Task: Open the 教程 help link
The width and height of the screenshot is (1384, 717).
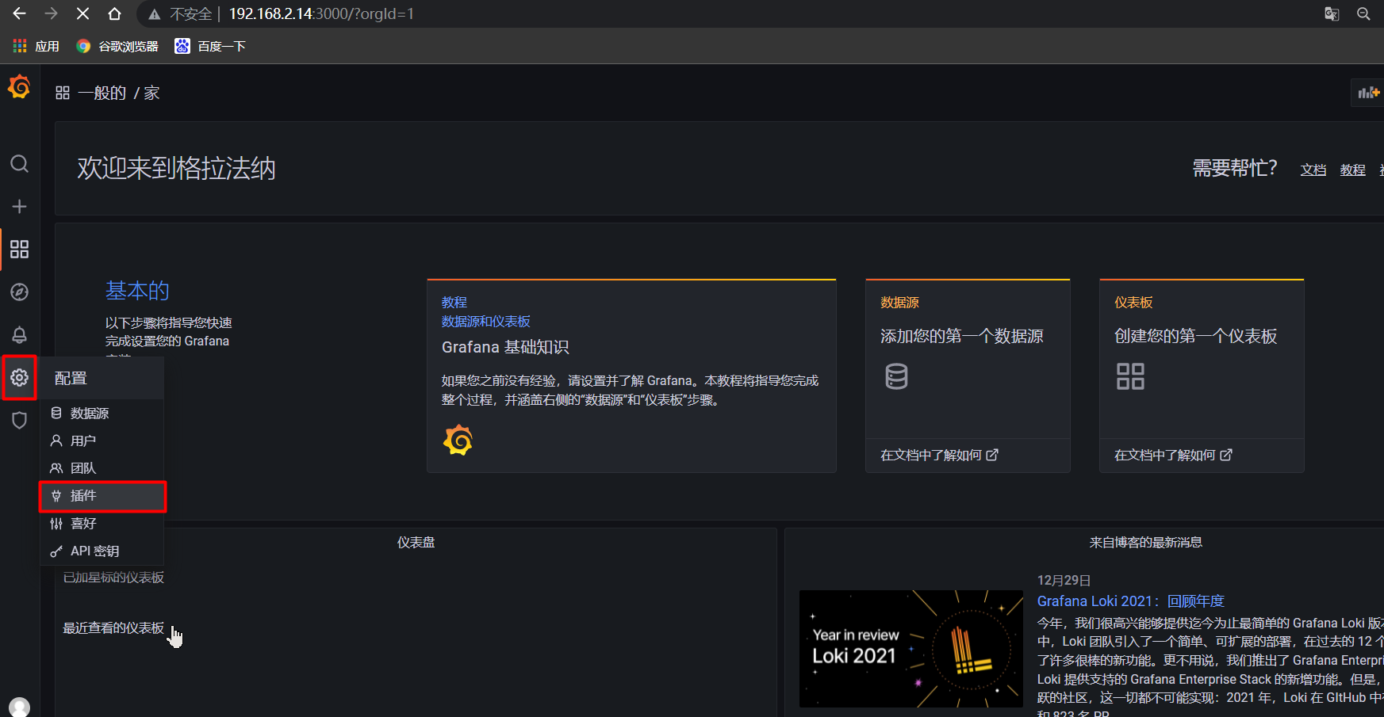Action: pos(1353,170)
